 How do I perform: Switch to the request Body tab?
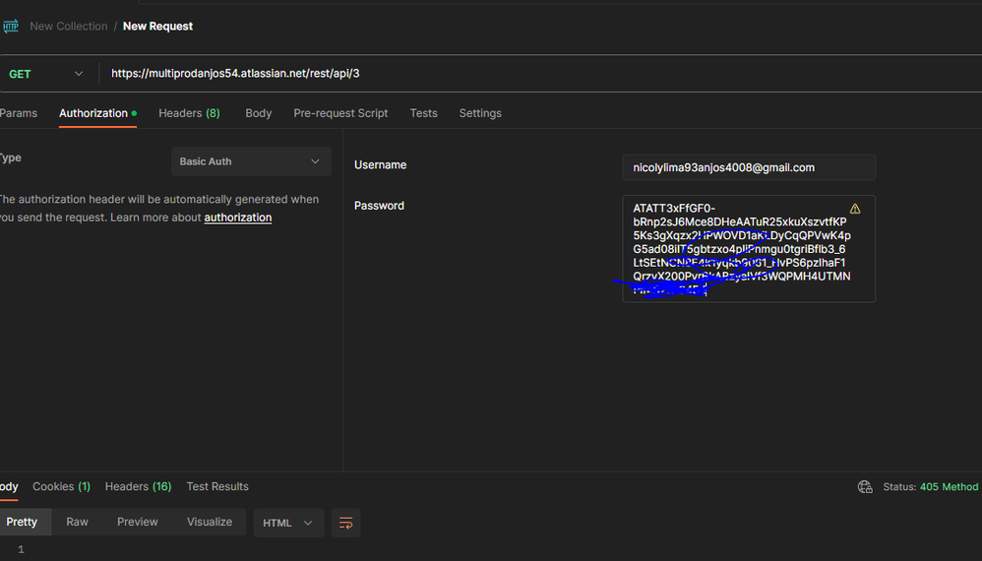[258, 113]
